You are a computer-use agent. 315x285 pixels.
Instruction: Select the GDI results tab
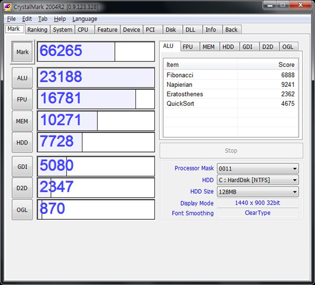tap(249, 47)
